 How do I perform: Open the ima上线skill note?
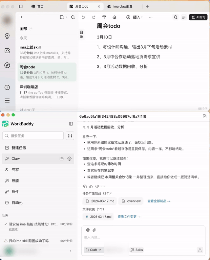47,52
